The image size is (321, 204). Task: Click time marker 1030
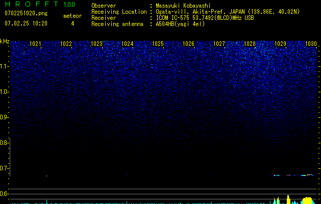coord(311,44)
